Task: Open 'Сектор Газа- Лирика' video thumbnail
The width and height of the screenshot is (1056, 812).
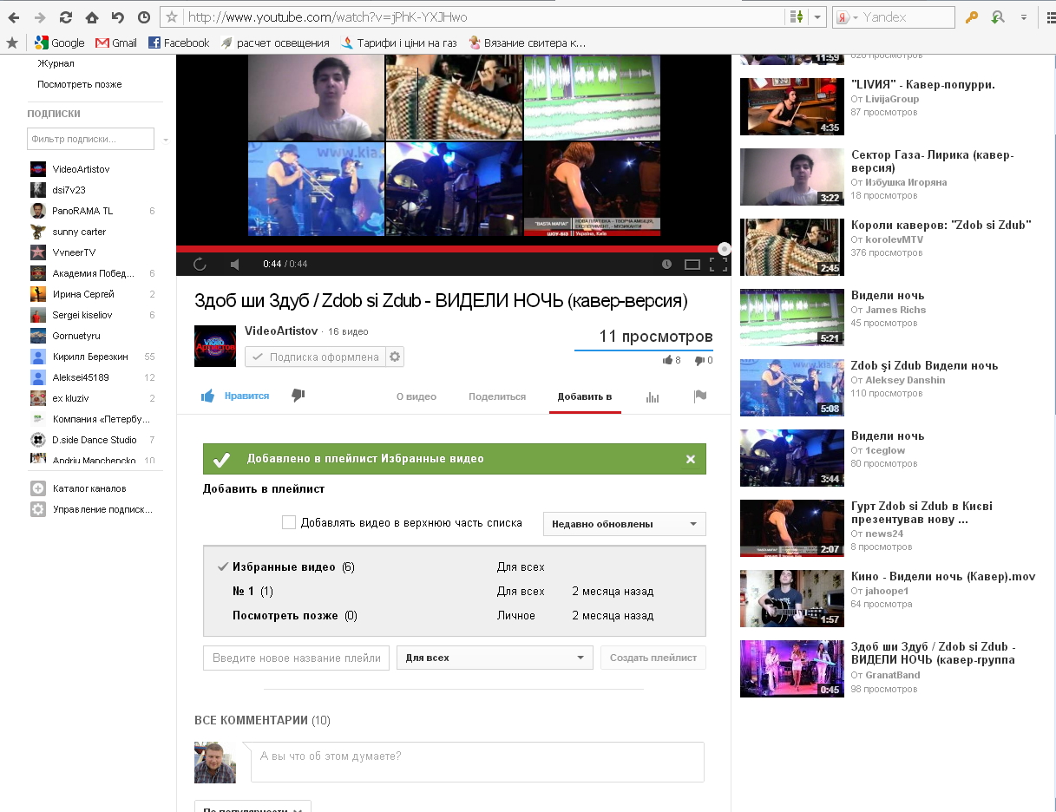Action: coord(792,177)
